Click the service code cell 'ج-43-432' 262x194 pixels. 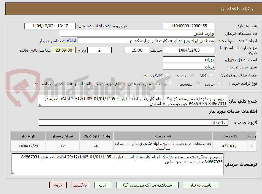pos(230,146)
